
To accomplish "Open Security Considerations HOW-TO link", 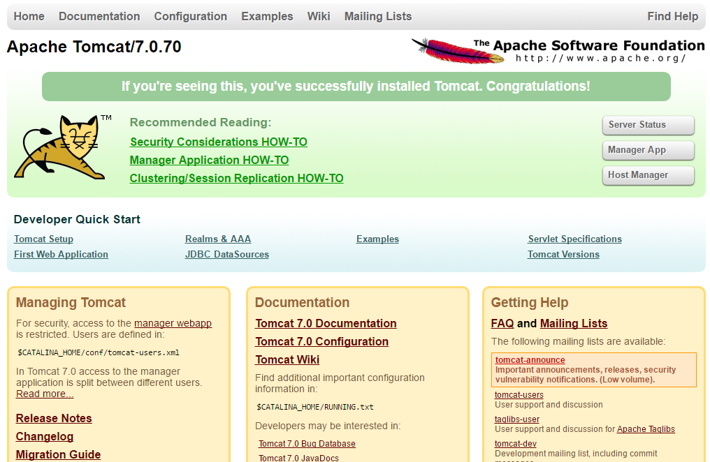I will 219,142.
